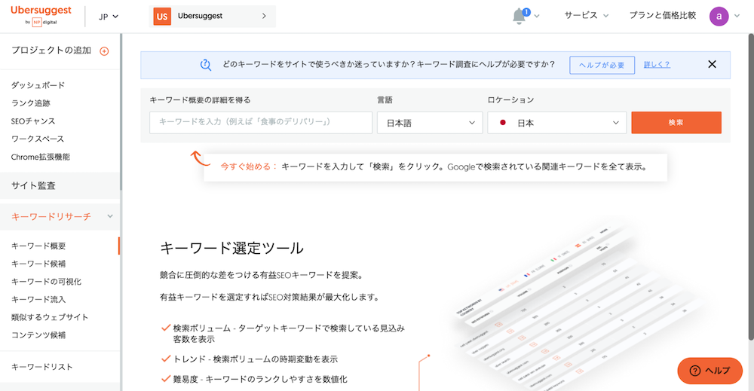The height and width of the screenshot is (391, 754).
Task: Click the 有益キーワードを選定すれば sentence
Action: pos(270,297)
